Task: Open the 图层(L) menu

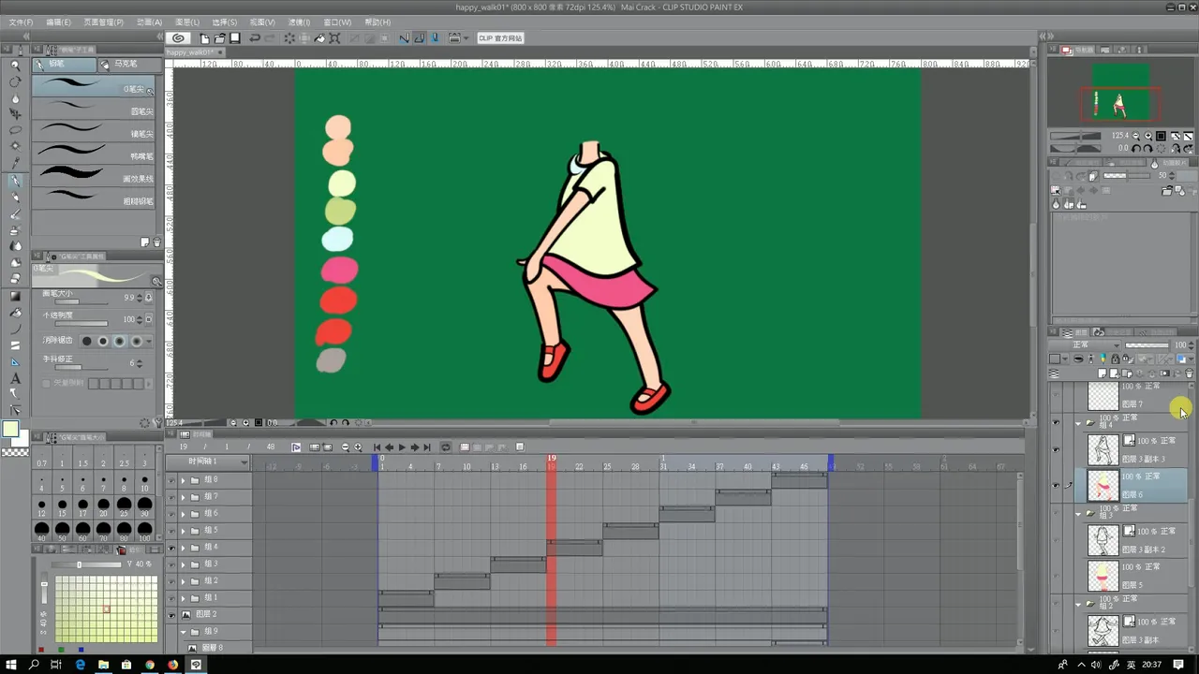Action: pos(187,22)
